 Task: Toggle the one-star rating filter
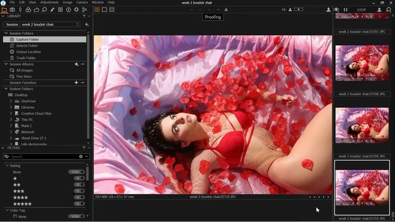point(79,178)
